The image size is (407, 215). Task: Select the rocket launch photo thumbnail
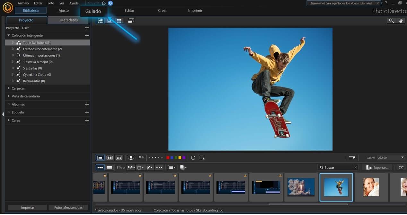tap(301, 187)
